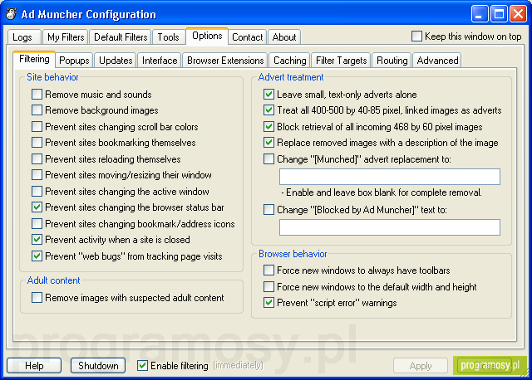Uncheck Prevent script error warnings
This screenshot has width=532, height=380.
[269, 303]
